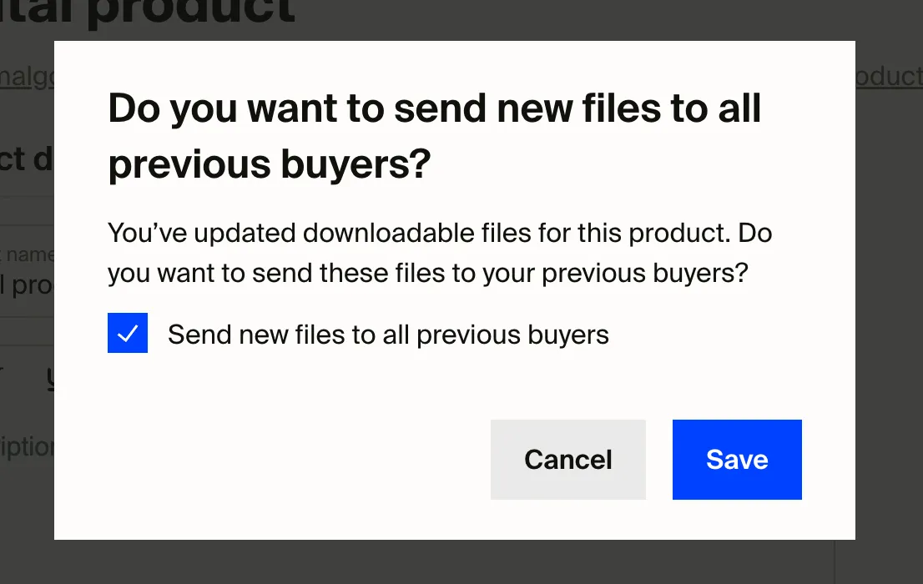Click the dialog heading about previous buyers

click(x=434, y=137)
